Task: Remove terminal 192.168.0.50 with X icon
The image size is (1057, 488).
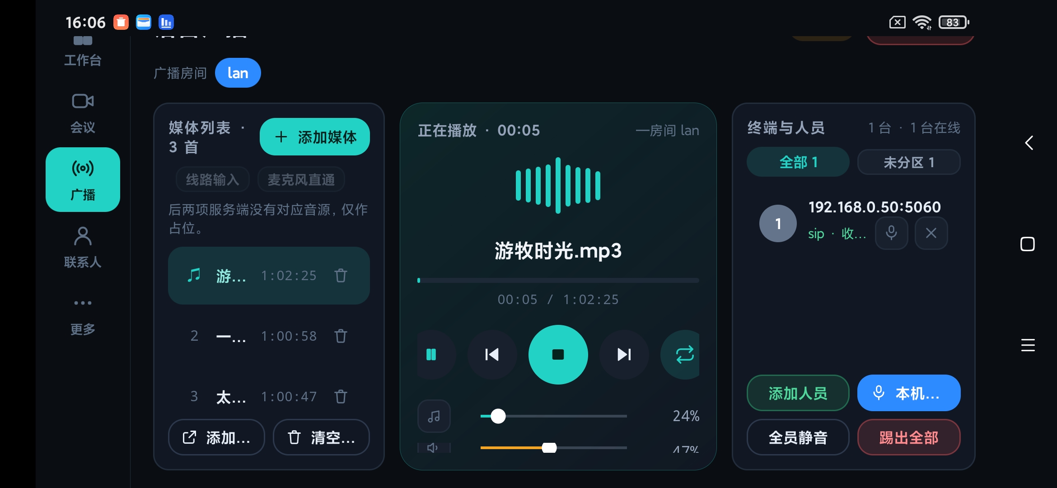Action: [x=931, y=233]
